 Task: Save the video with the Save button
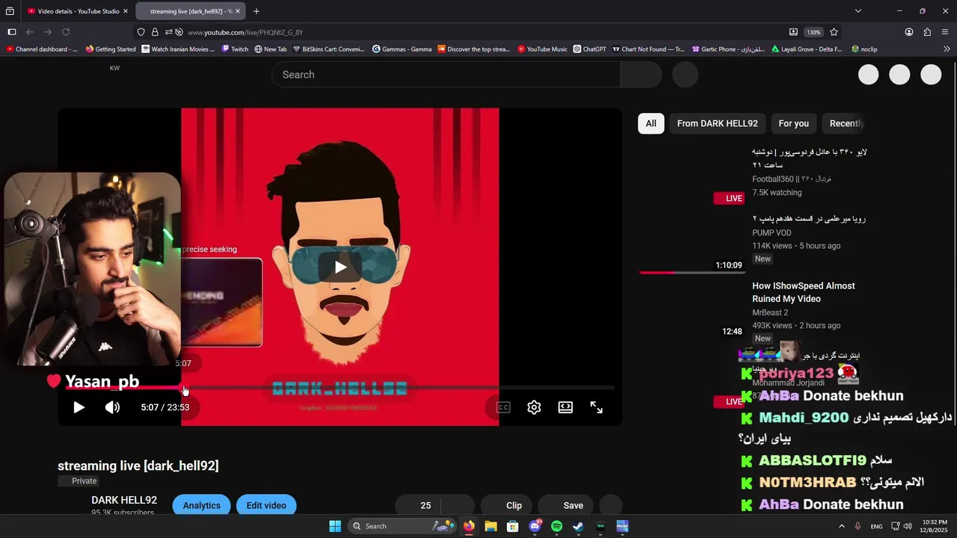(x=566, y=505)
